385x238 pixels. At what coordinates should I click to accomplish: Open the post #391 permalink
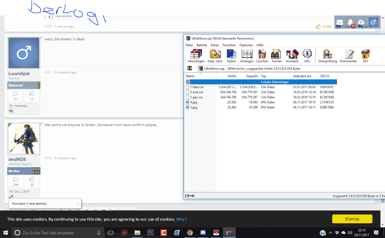tap(48, 72)
